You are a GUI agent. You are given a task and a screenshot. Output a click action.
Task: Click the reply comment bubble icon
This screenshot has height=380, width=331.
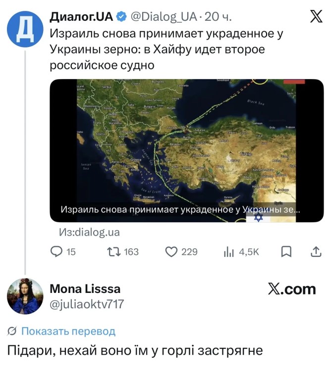click(56, 252)
